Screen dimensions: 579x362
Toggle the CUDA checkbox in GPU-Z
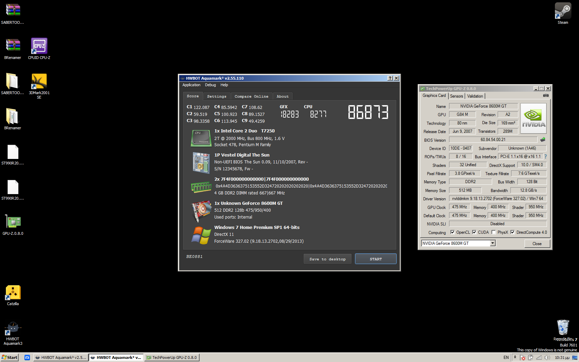pyautogui.click(x=474, y=232)
